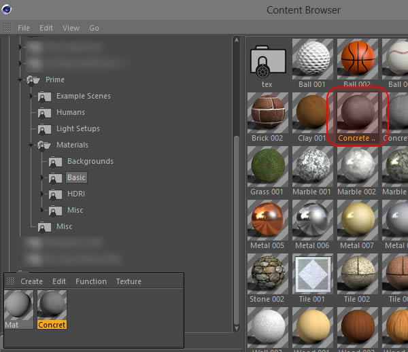
Task: Select the Grass 001 material
Action: tap(268, 166)
